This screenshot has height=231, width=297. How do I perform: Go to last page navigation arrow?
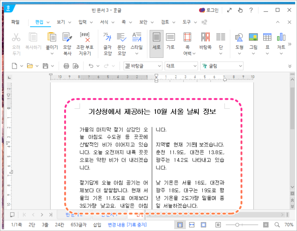pos(50,215)
